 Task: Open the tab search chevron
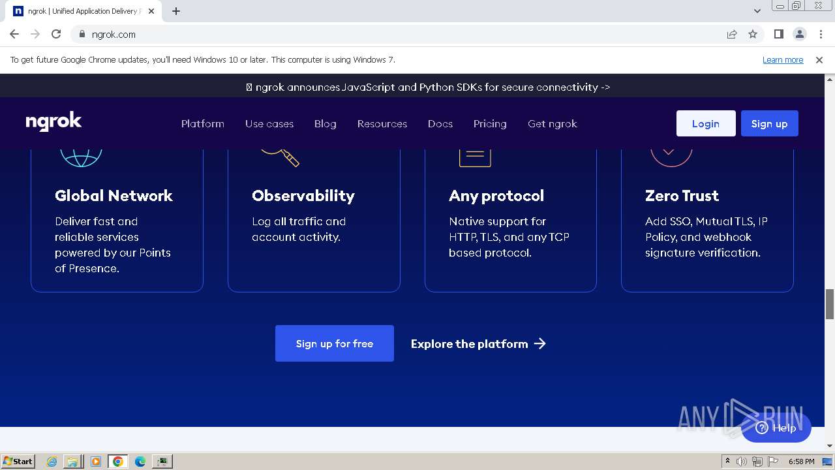click(757, 11)
